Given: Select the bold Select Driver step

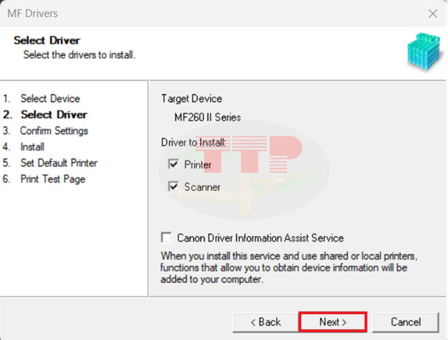Looking at the screenshot, I should [x=54, y=115].
